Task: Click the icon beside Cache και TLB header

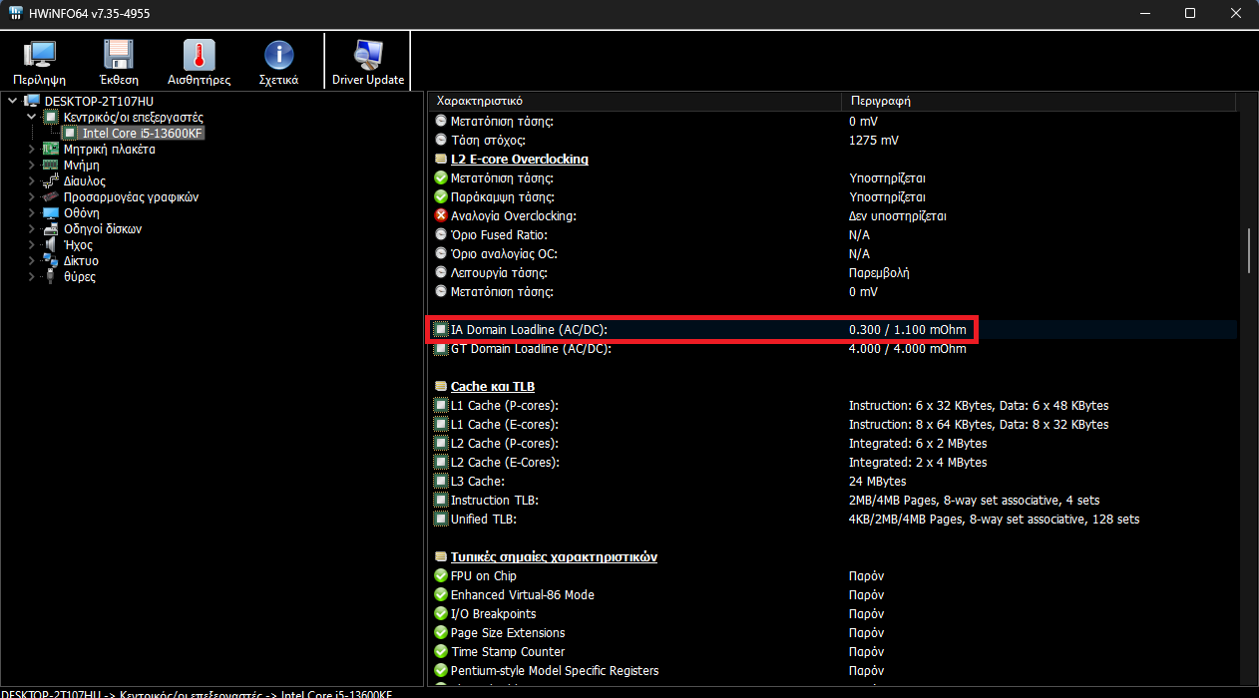Action: coord(441,387)
